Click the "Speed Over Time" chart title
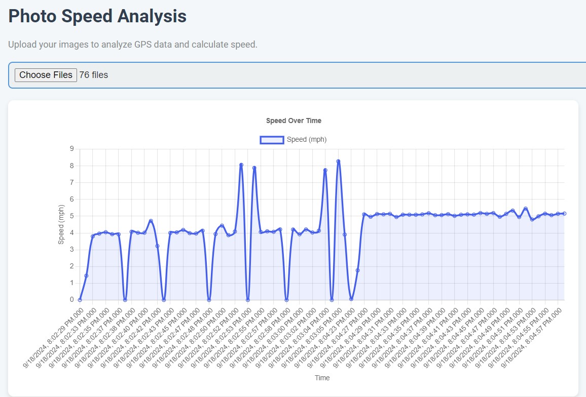 (x=294, y=121)
